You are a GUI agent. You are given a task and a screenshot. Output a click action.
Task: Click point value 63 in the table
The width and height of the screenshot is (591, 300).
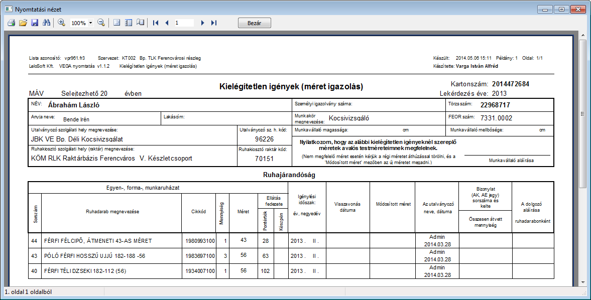pyautogui.click(x=265, y=256)
